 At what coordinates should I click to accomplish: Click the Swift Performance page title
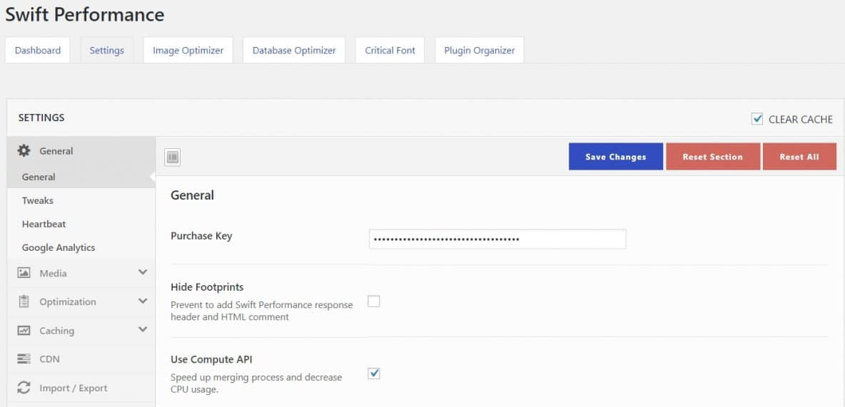[85, 14]
